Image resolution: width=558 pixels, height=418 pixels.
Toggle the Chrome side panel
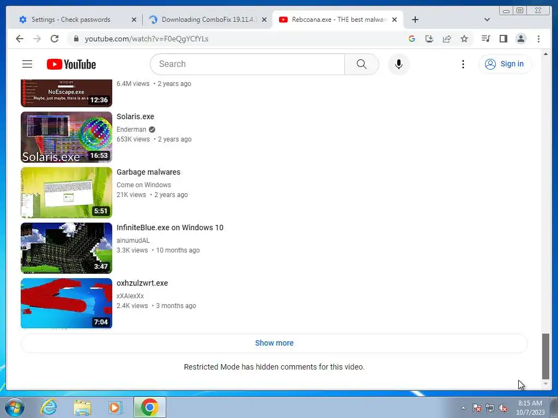pyautogui.click(x=503, y=39)
